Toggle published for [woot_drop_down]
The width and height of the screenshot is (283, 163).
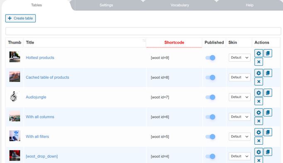pos(210,156)
